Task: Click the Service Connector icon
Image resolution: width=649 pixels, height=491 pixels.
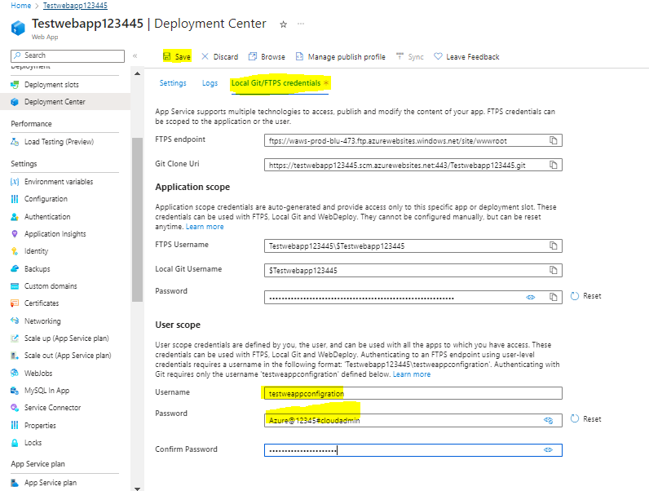Action: (15, 407)
